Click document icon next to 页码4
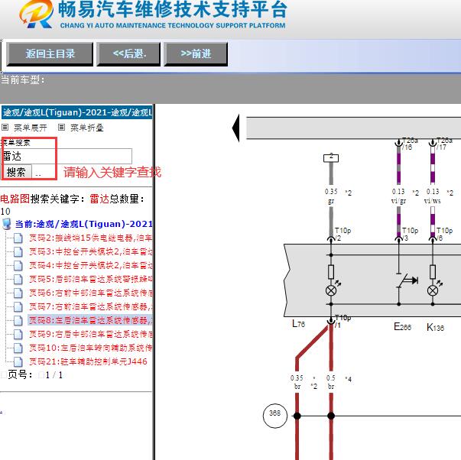 [18, 266]
